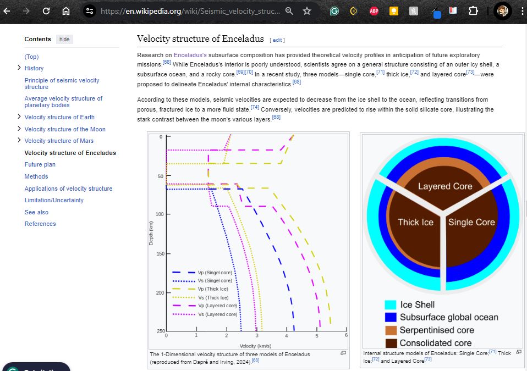Screen dimensions: 527x371
Task: Reload the current page
Action: point(46,10)
